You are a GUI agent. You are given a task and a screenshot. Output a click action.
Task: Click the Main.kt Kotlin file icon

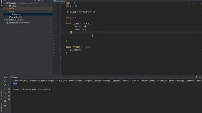(x=13, y=14)
